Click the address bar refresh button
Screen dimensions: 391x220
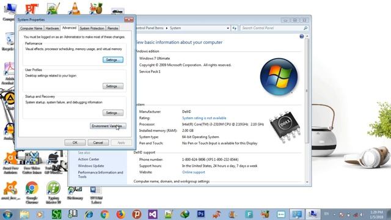235,28
